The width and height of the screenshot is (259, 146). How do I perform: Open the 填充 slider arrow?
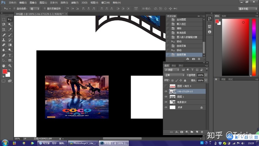click(x=206, y=80)
